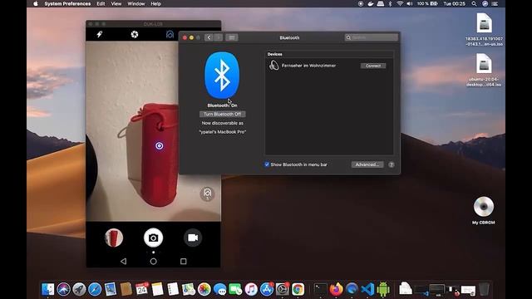Click the Docker whale menu bar icon
Image resolution: width=532 pixels, height=299 pixels.
[x=371, y=3]
